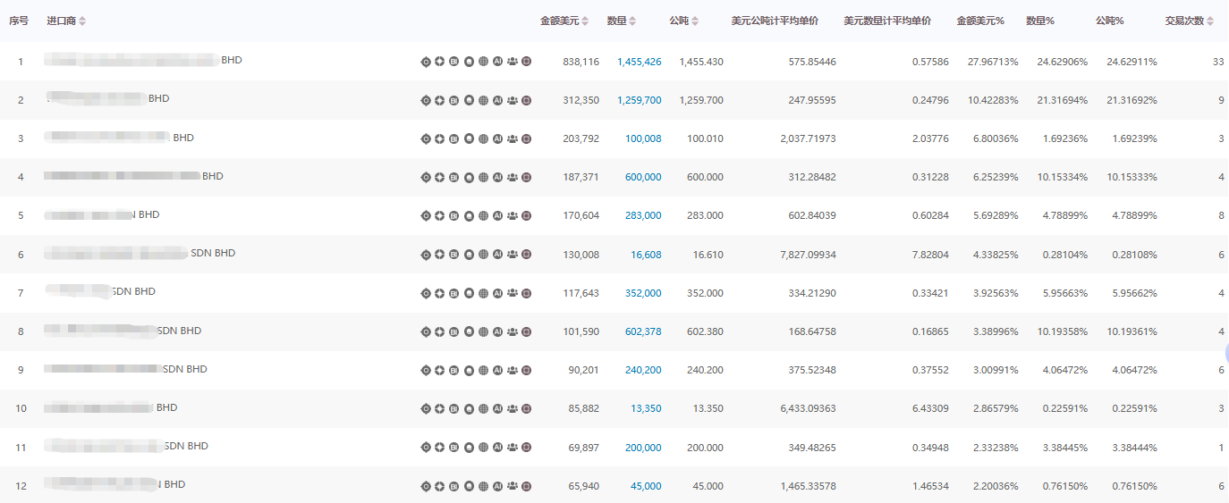Click the globe icon in row 2
This screenshot has height=503, width=1229.
pos(483,100)
